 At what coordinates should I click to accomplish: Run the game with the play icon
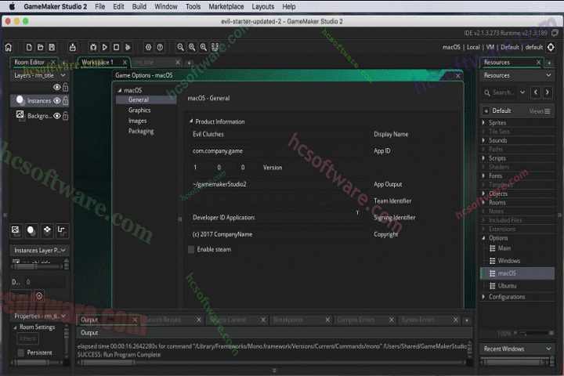[105, 47]
